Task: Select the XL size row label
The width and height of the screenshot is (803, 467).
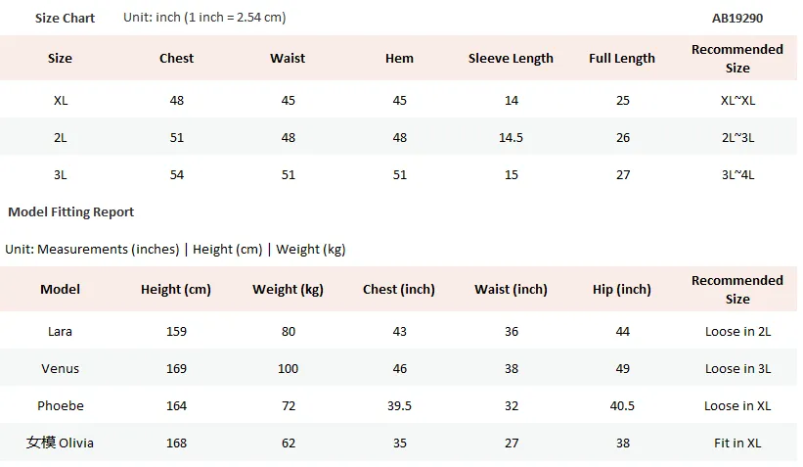Action: (61, 101)
